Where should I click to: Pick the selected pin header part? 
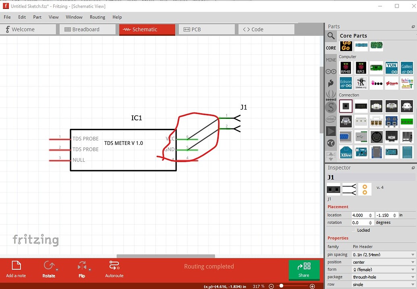pos(346,106)
